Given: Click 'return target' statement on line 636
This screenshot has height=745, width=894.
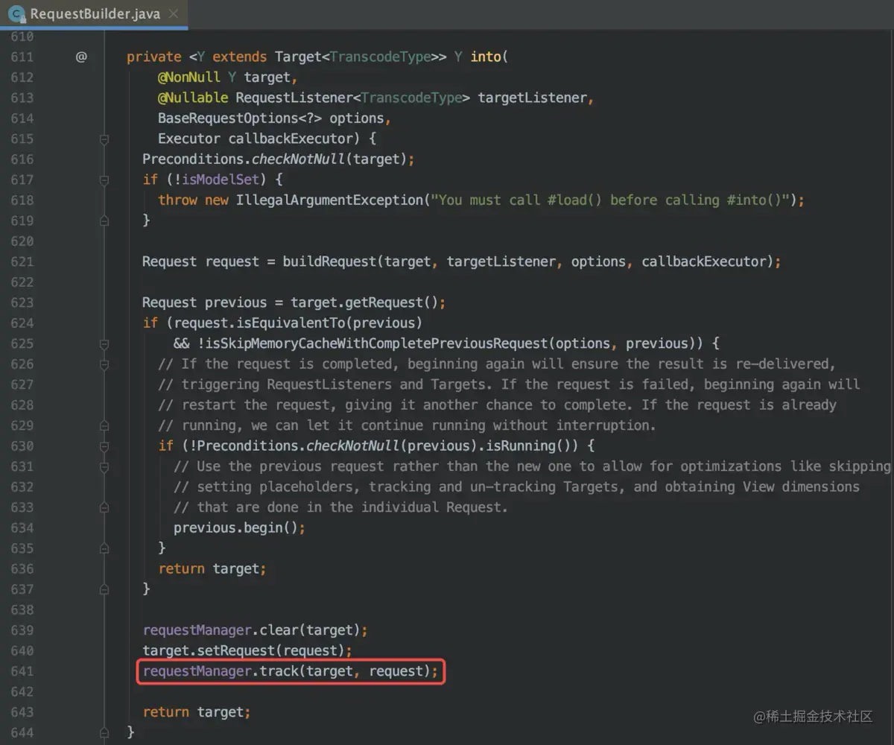Looking at the screenshot, I should pos(212,568).
